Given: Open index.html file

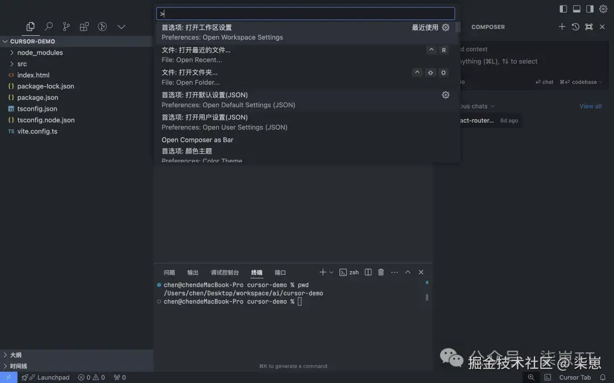Looking at the screenshot, I should (x=76, y=75).
